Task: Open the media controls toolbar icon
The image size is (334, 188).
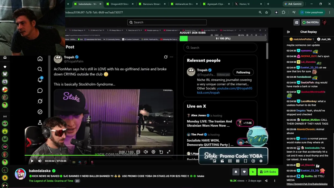Action: [294, 12]
